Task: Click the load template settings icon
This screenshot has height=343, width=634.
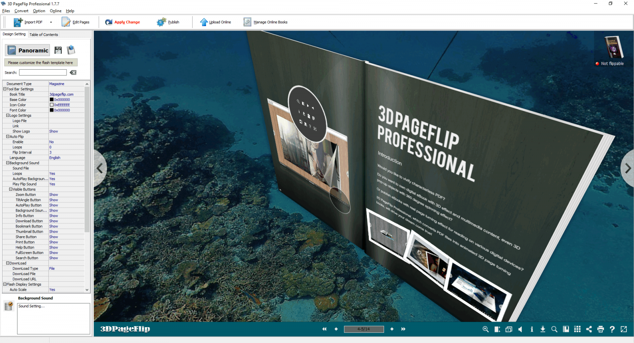Action: tap(71, 50)
